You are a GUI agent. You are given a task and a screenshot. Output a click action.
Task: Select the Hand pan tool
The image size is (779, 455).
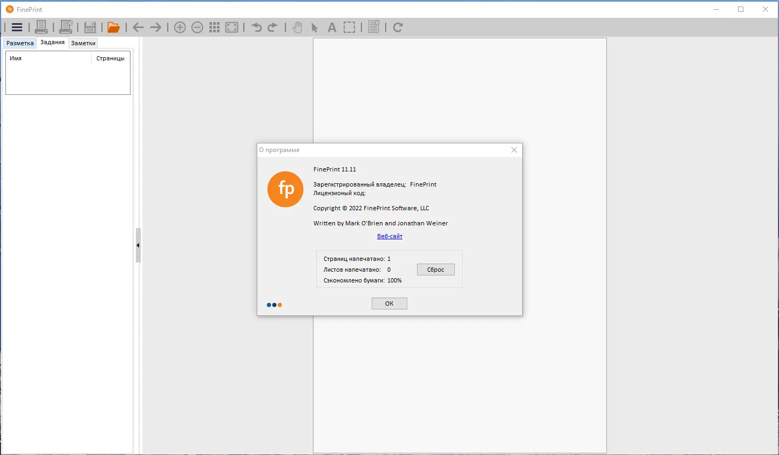[297, 27]
